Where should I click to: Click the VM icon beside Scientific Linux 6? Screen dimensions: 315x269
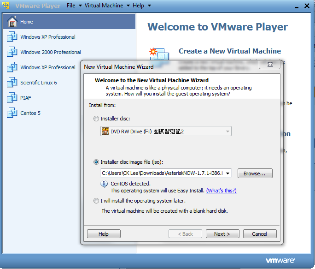12,82
